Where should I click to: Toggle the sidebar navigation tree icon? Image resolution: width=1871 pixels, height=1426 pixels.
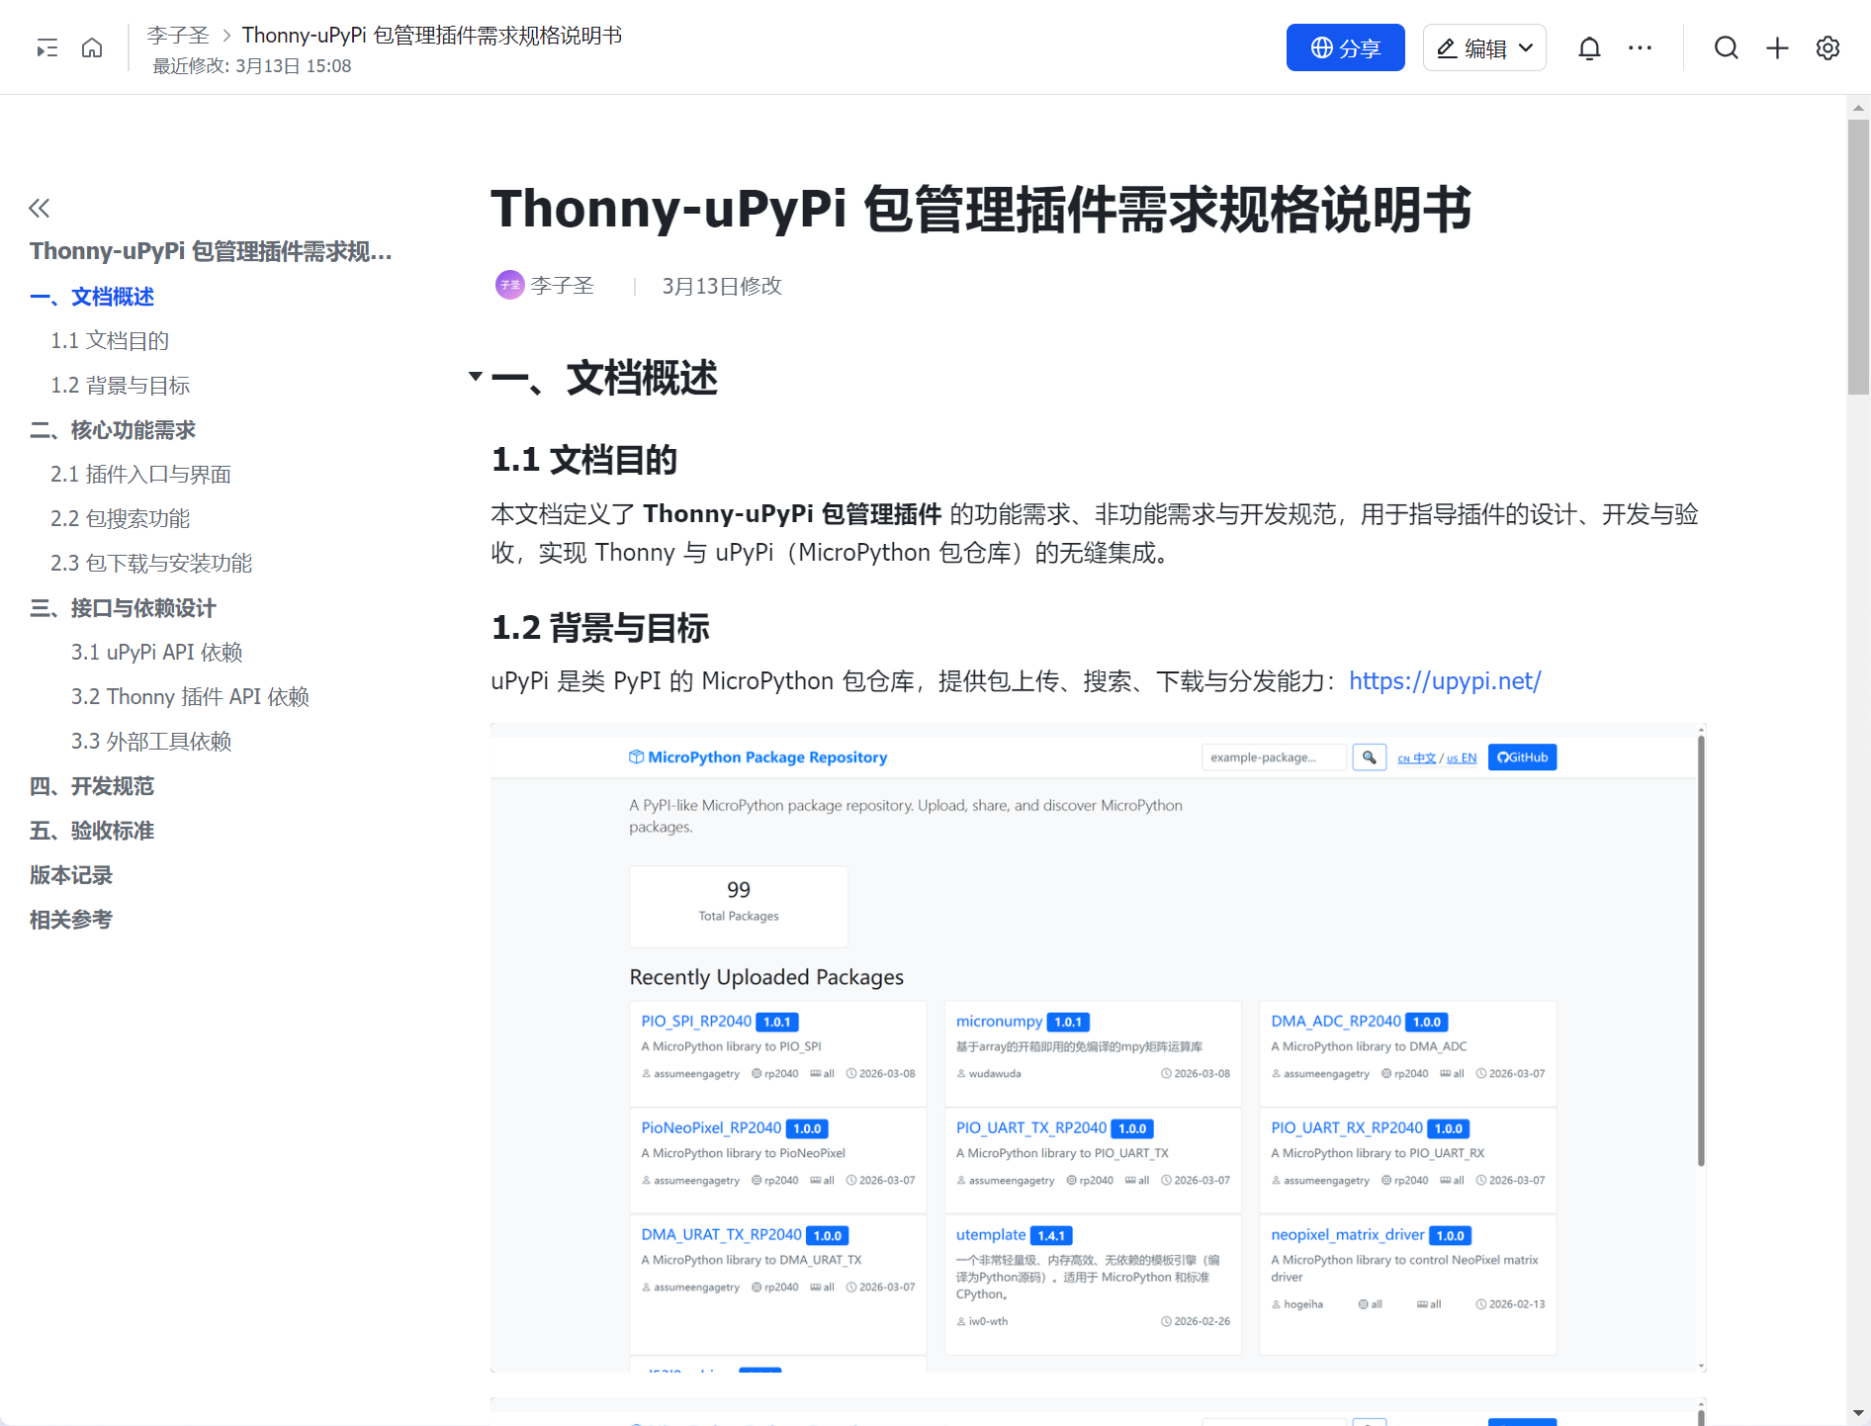pos(46,47)
